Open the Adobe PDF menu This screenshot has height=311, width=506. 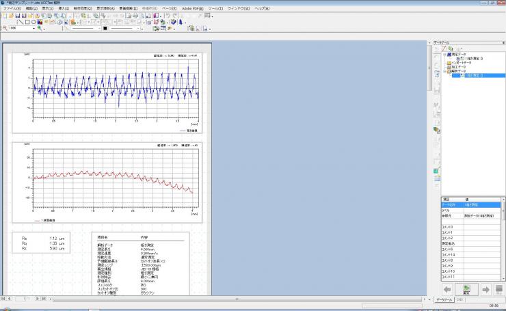(192, 8)
